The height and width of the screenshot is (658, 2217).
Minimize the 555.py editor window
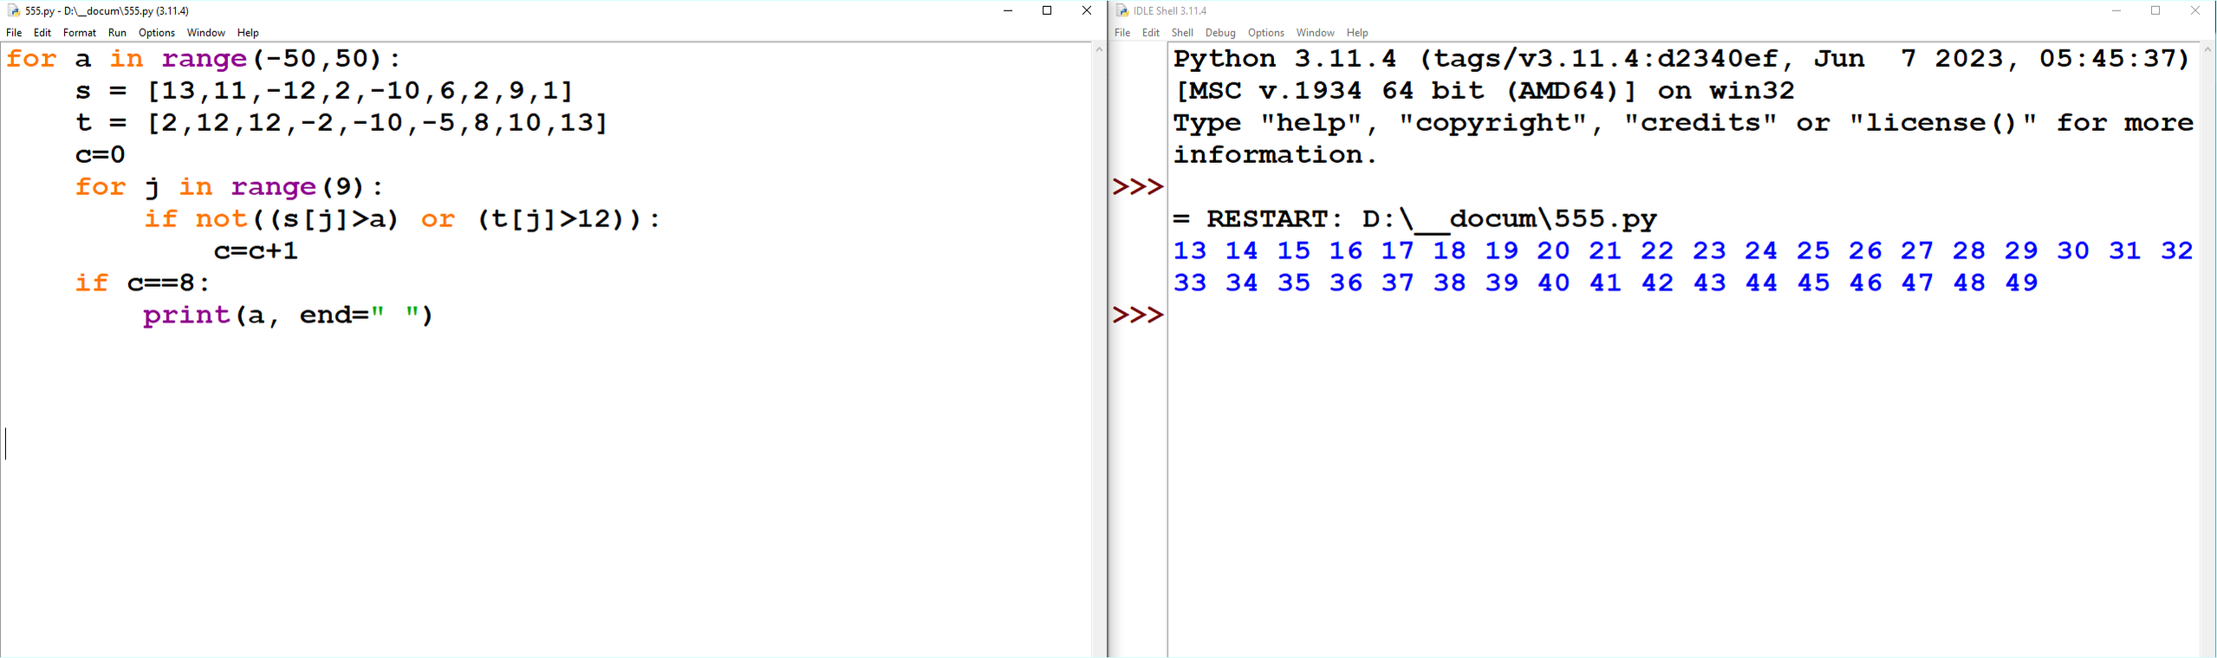coord(1007,10)
